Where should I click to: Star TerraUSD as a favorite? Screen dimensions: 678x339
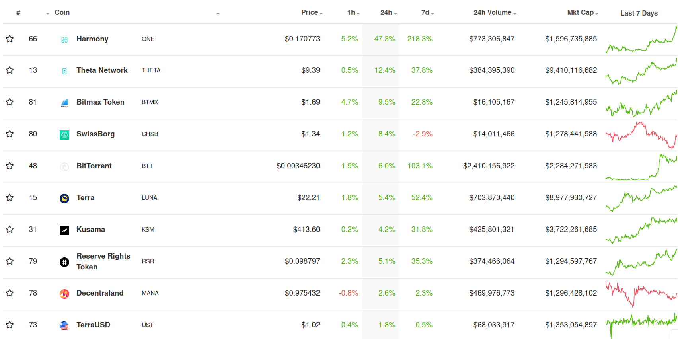(10, 325)
